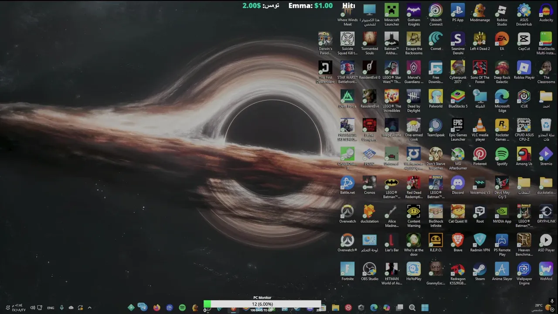Open the Minecraft Launcher desktop icon
The width and height of the screenshot is (558, 314).
[x=391, y=15]
